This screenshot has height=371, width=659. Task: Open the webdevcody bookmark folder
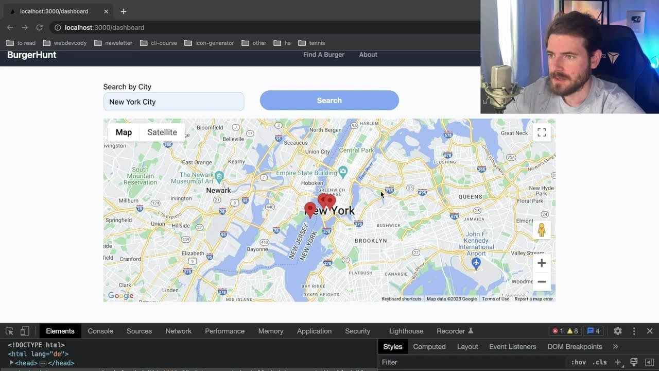[65, 43]
